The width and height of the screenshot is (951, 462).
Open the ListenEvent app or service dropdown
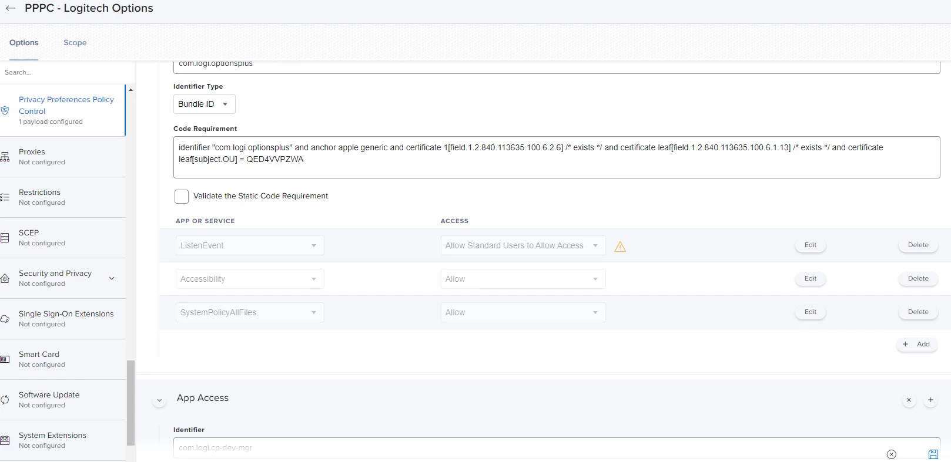[250, 245]
